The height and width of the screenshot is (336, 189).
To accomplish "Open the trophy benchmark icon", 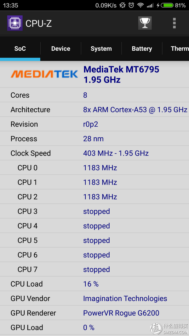I will coord(145,23).
